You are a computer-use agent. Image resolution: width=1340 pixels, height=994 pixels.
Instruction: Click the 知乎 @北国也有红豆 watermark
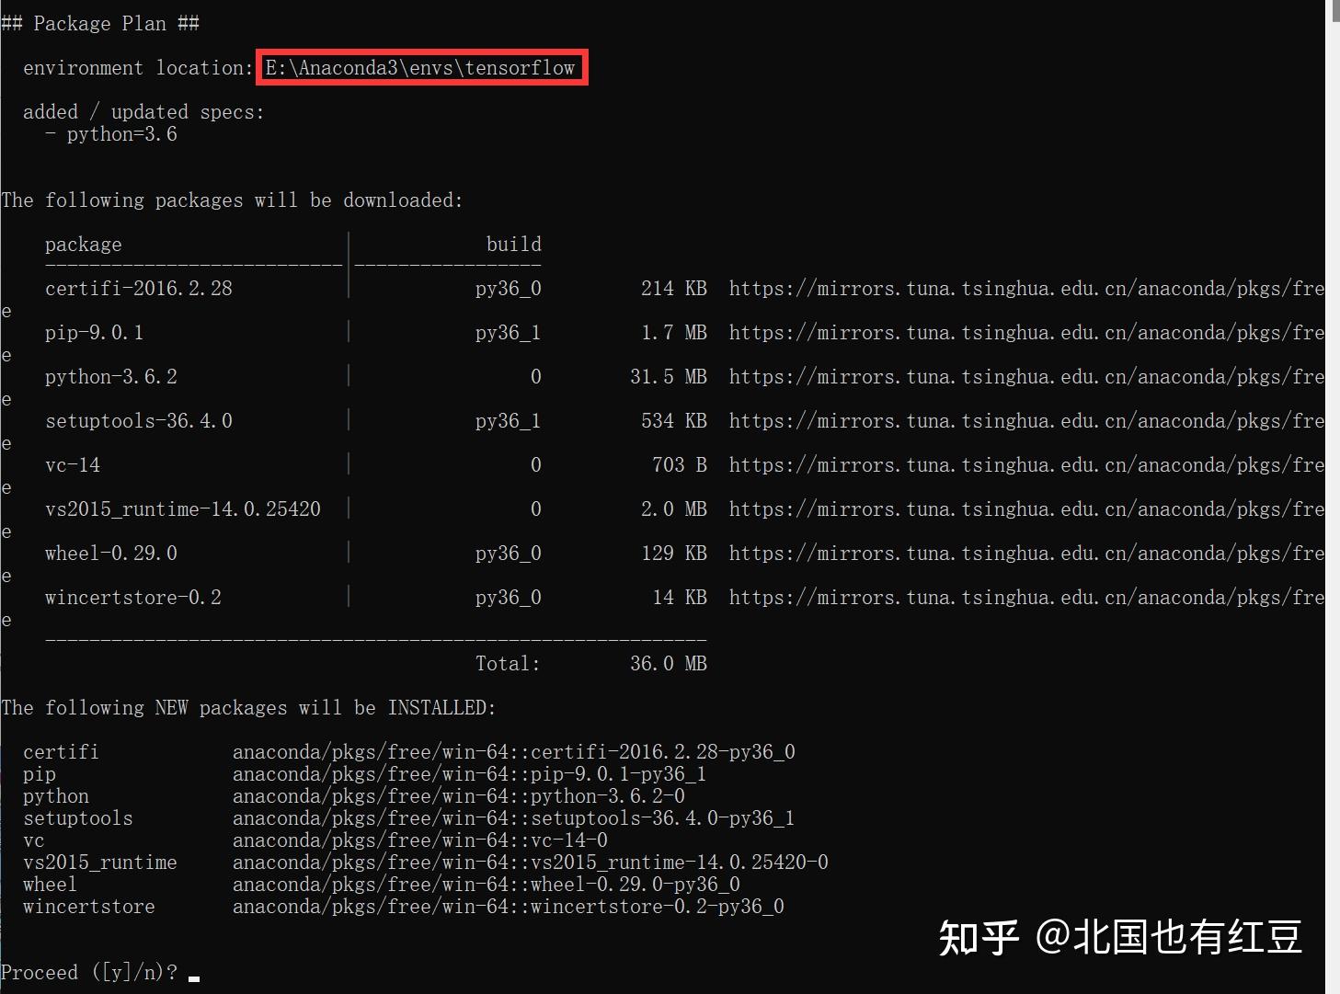click(1120, 939)
